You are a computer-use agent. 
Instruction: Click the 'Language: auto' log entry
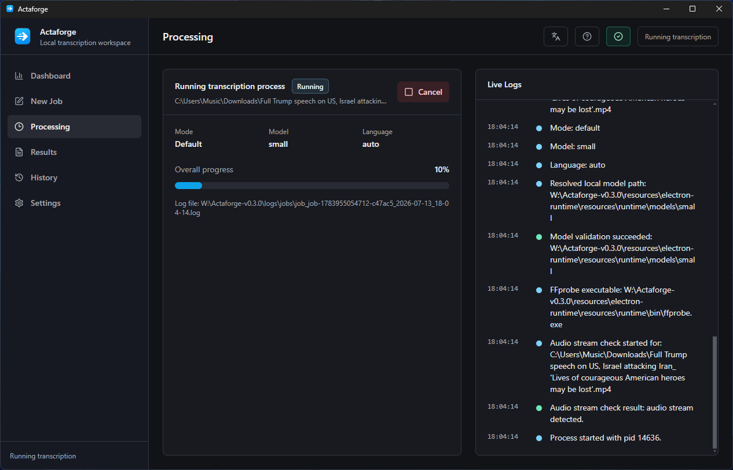577,165
